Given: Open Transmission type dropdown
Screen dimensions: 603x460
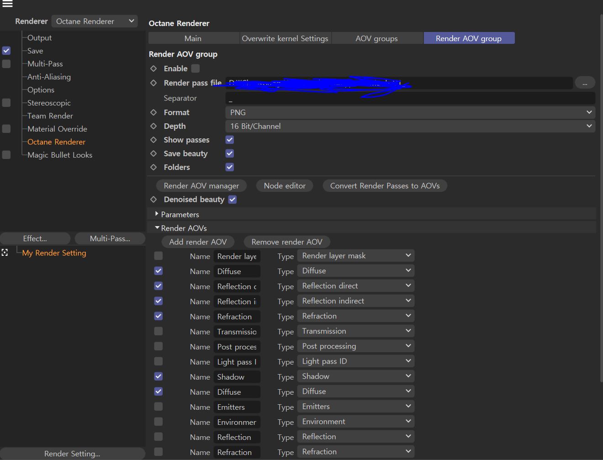Looking at the screenshot, I should 356,331.
